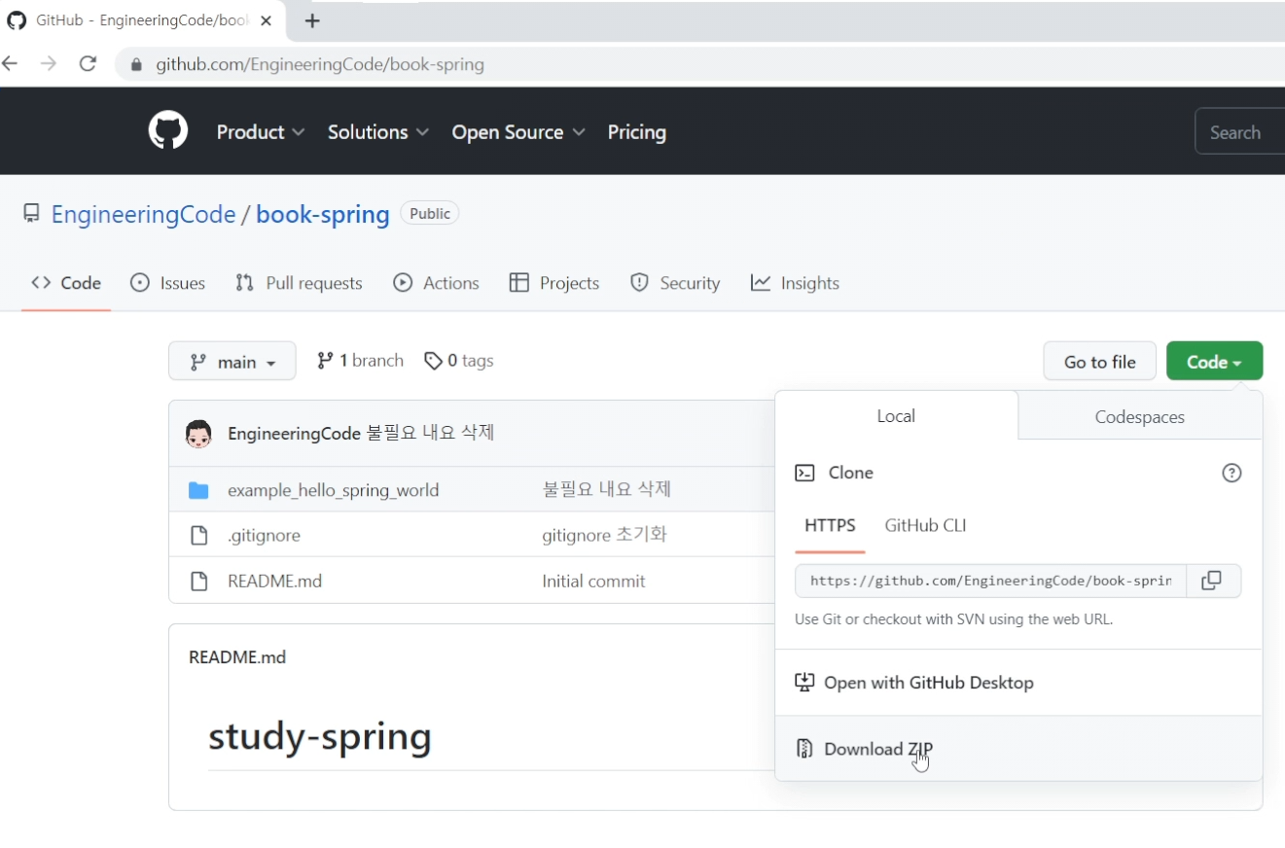Open the 'Initial commit' commit message
The width and height of the screenshot is (1285, 848).
point(593,582)
